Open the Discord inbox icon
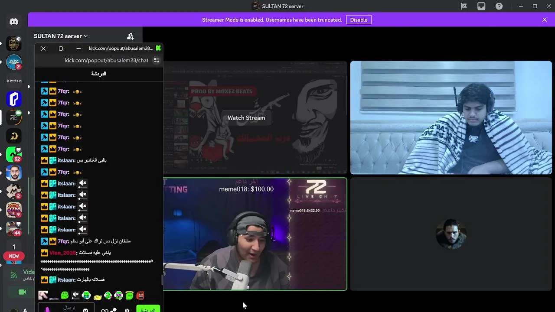The image size is (555, 312). pos(481,6)
